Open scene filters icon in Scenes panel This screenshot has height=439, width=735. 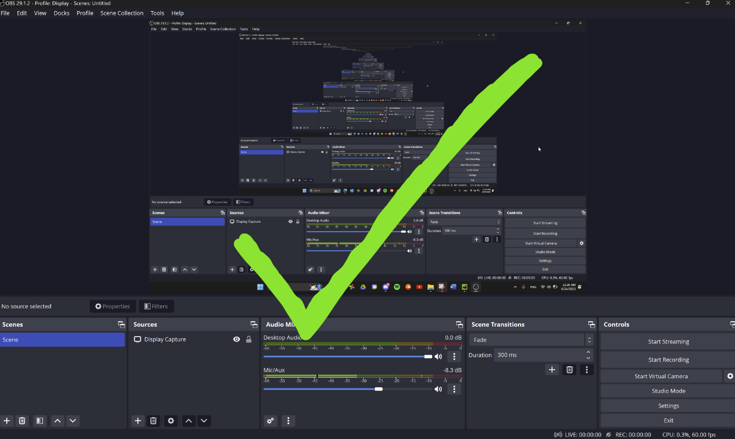click(39, 421)
